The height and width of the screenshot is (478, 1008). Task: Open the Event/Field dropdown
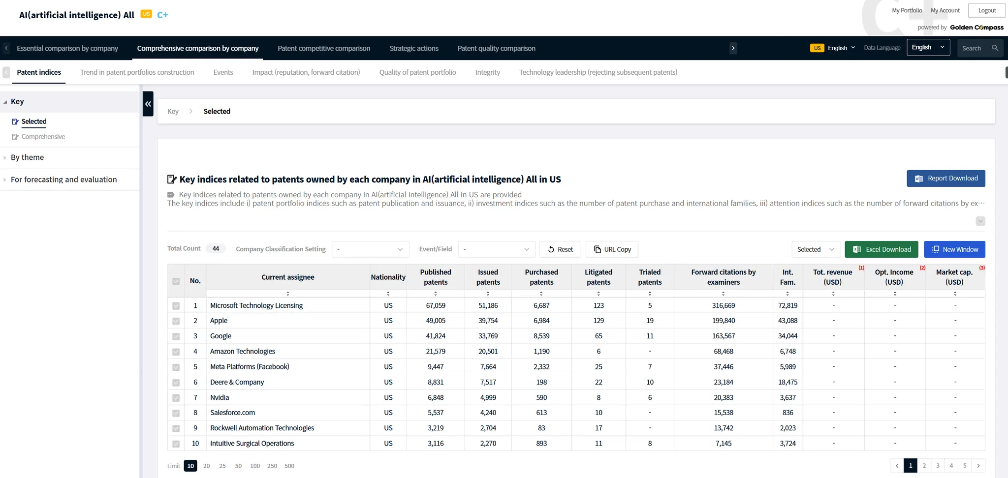tap(496, 249)
